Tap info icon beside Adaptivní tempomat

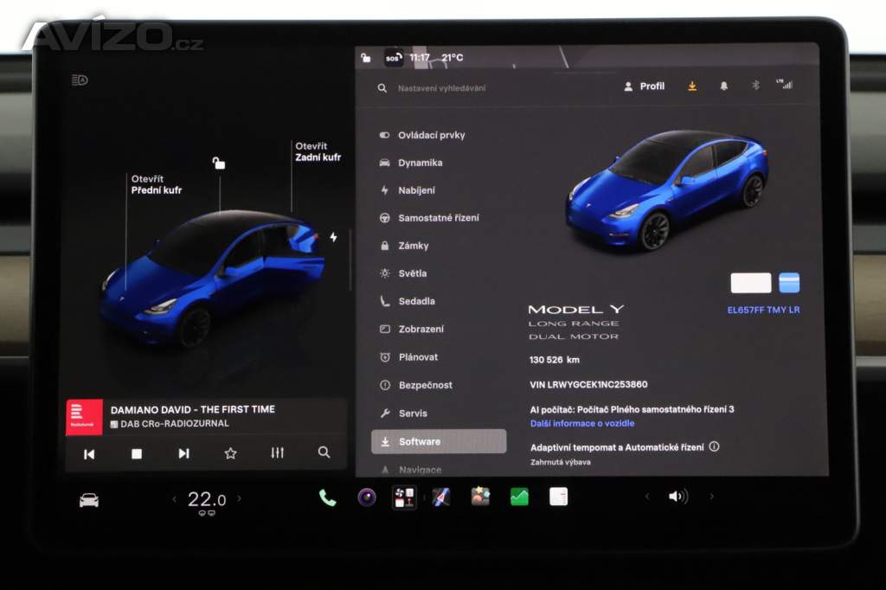tap(714, 446)
